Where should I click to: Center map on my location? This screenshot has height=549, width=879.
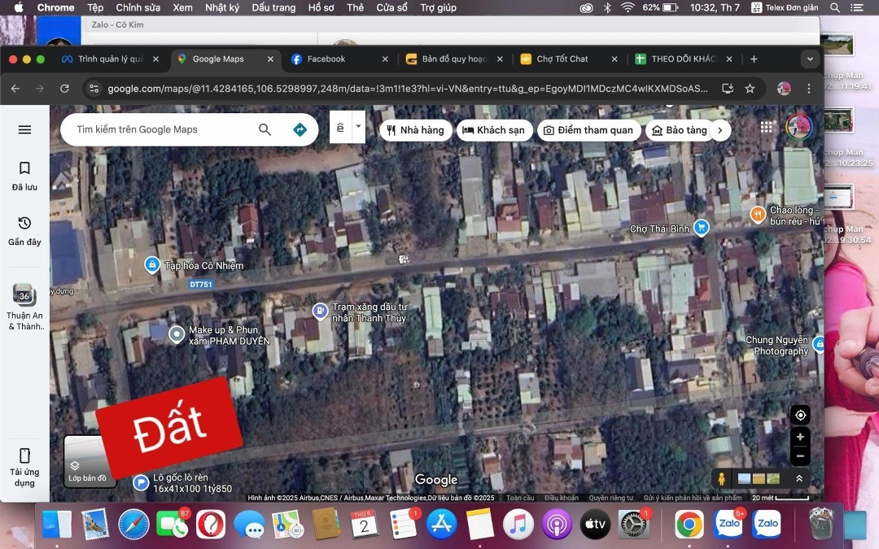(x=800, y=416)
